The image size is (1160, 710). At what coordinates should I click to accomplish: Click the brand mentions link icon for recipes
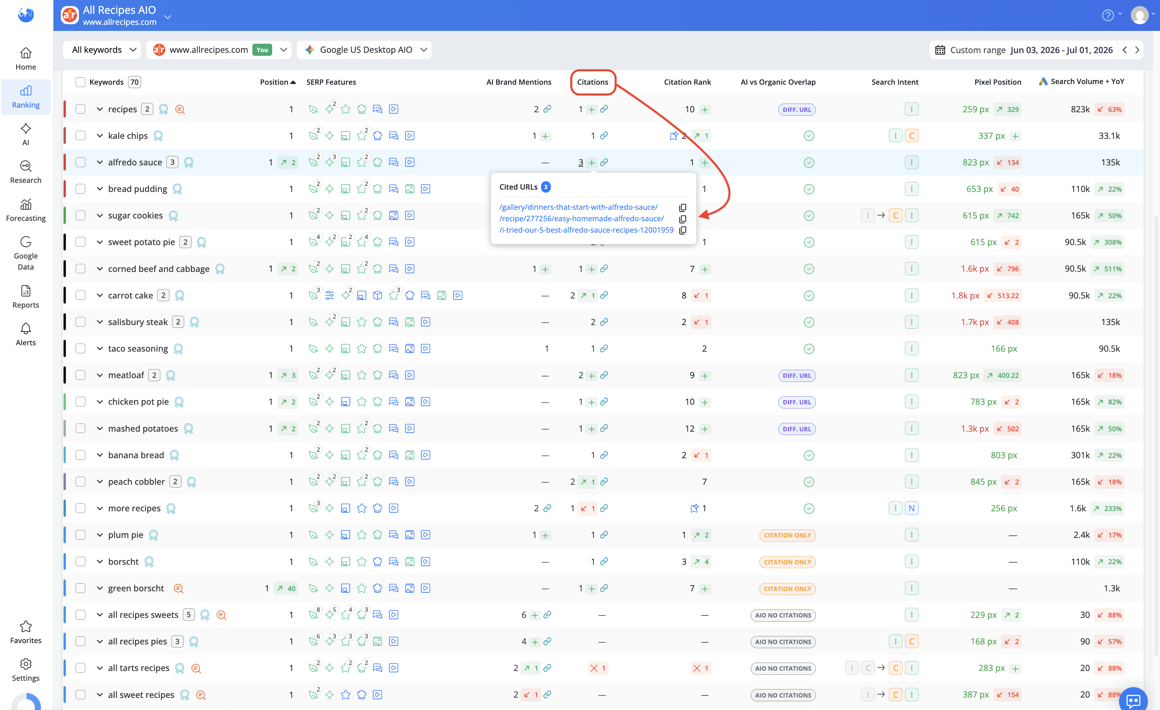547,109
